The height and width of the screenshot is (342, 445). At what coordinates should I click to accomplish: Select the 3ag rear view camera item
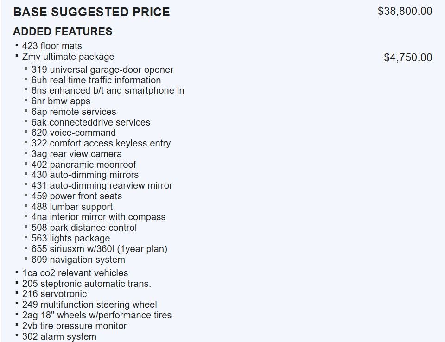tap(76, 154)
